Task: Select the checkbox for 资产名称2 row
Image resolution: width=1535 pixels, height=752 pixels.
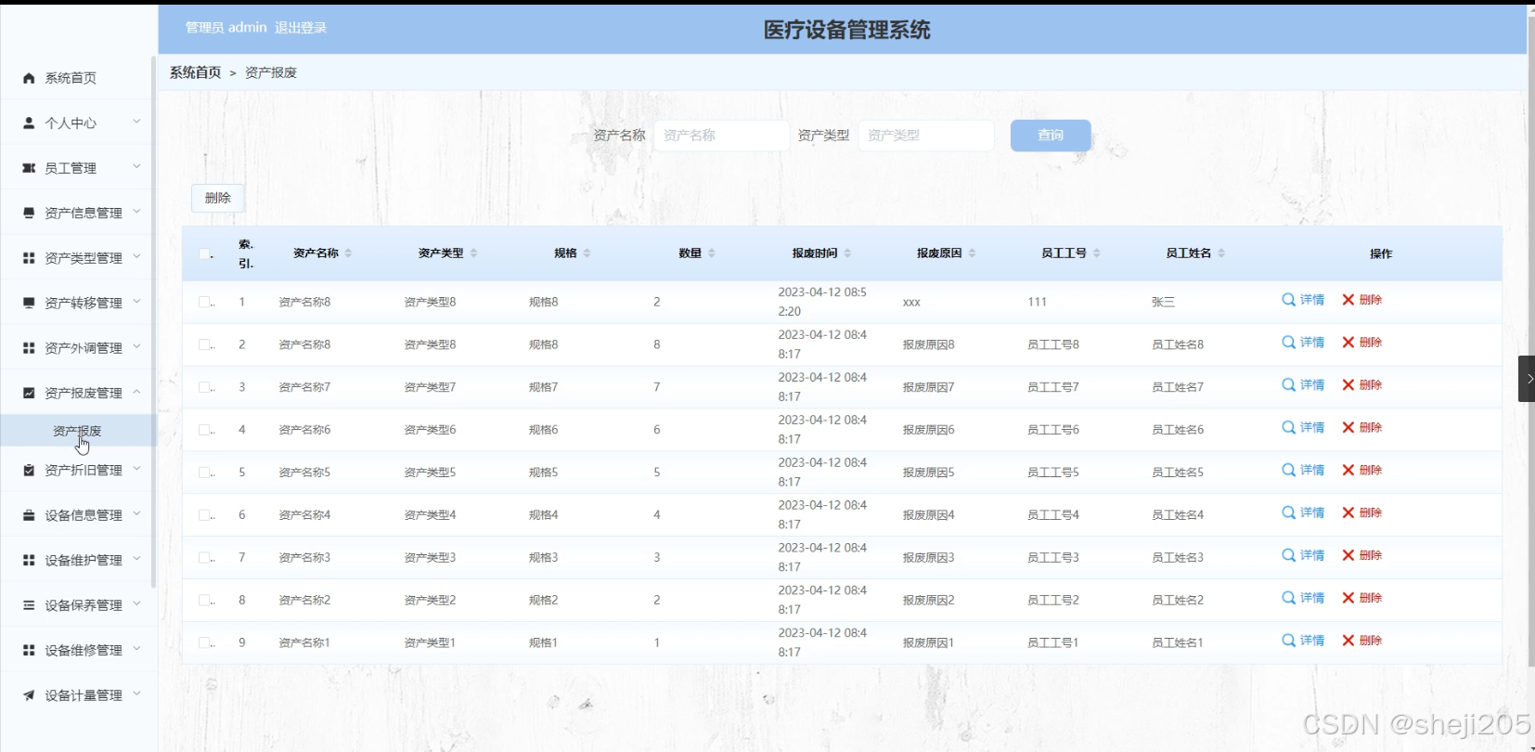Action: 204,601
